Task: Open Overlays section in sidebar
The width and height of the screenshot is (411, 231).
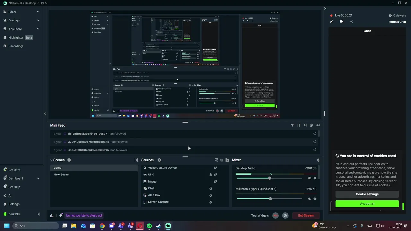Action: click(x=14, y=20)
